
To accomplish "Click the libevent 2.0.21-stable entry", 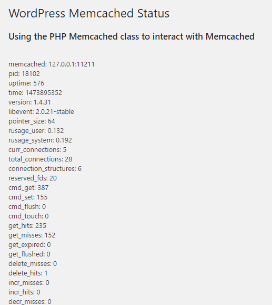I will [41, 112].
